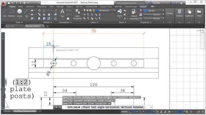Expand the Properties panel
Viewport: 206px width, 115px height.
coord(146,22)
